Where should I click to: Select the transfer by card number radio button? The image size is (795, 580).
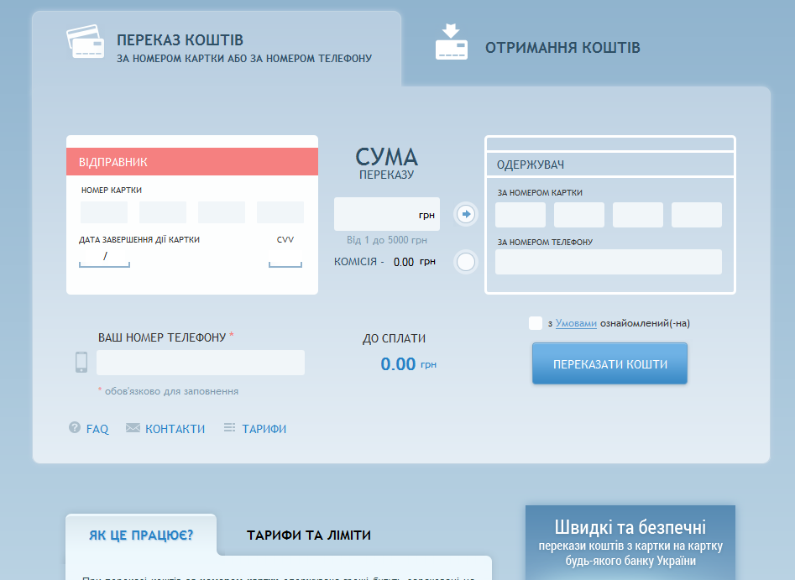coord(466,214)
